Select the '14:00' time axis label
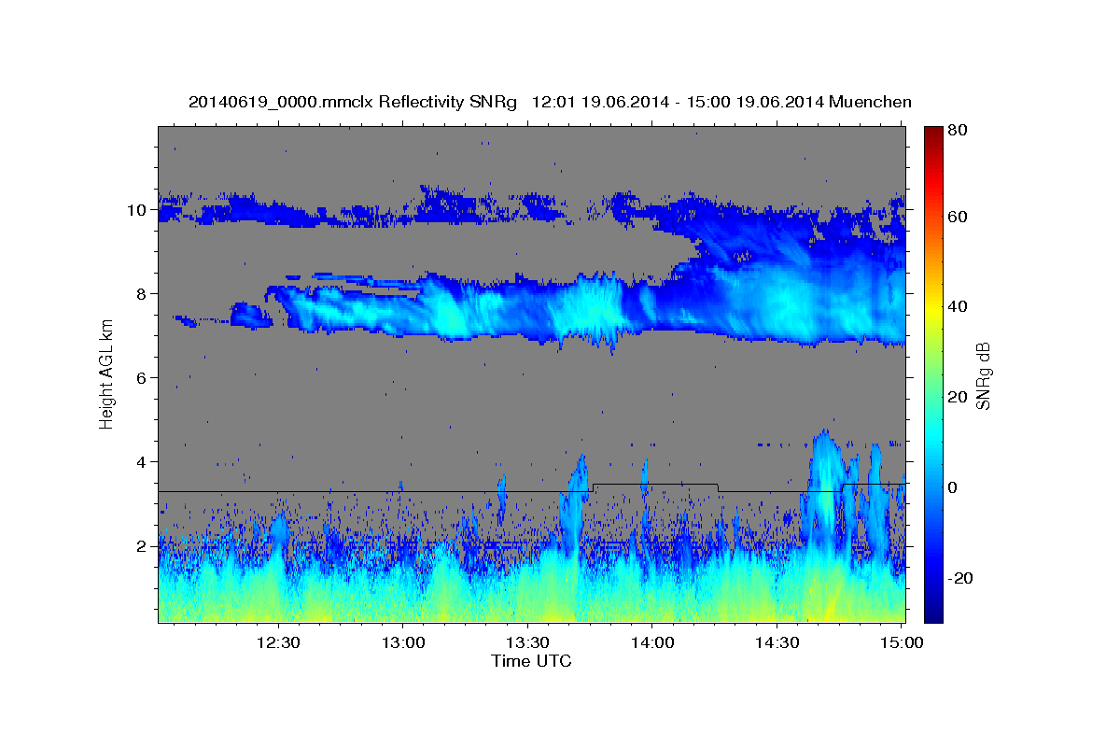This screenshot has height=747, width=1120. (x=652, y=643)
